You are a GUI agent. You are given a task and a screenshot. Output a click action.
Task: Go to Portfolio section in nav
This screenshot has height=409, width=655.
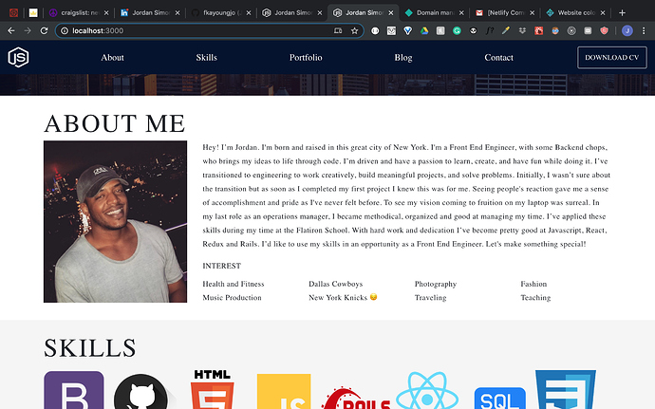pyautogui.click(x=306, y=58)
